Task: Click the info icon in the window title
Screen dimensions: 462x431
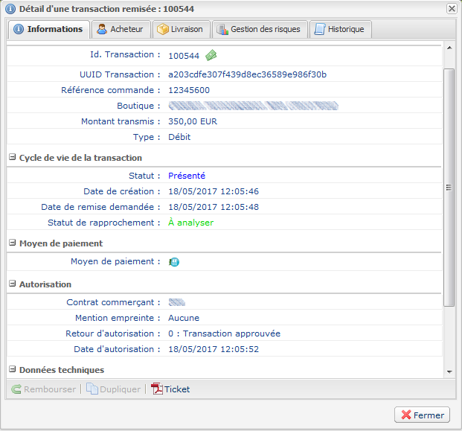Action: coord(10,8)
